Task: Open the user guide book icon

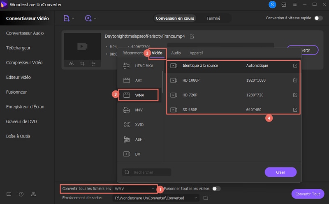Action: click(x=9, y=194)
